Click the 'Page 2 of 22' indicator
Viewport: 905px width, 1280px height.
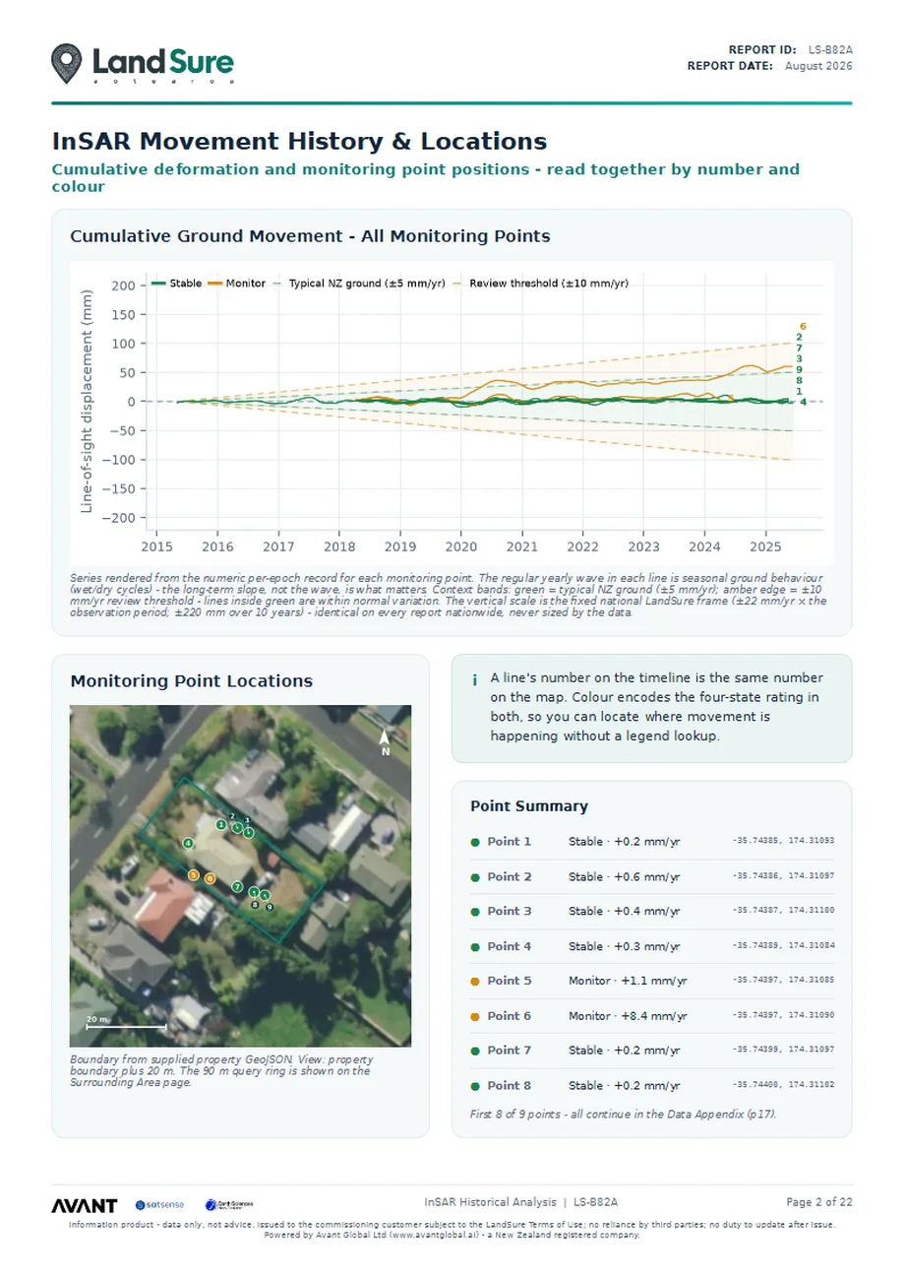(x=818, y=1202)
